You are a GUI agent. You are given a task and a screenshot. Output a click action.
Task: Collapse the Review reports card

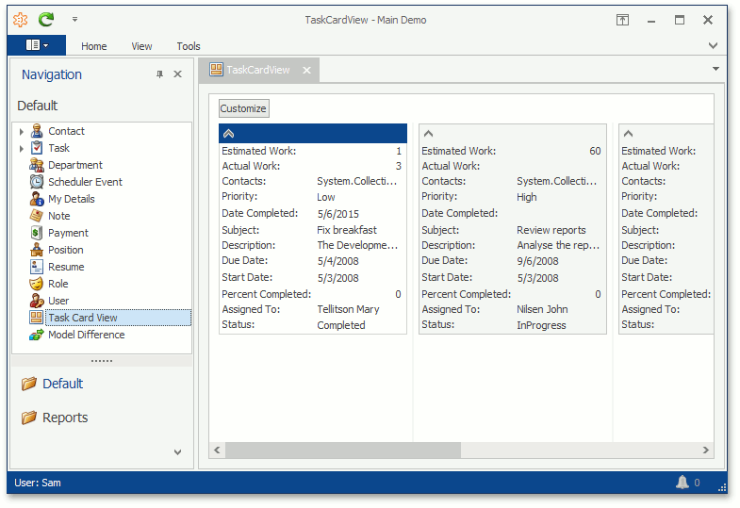coord(428,134)
